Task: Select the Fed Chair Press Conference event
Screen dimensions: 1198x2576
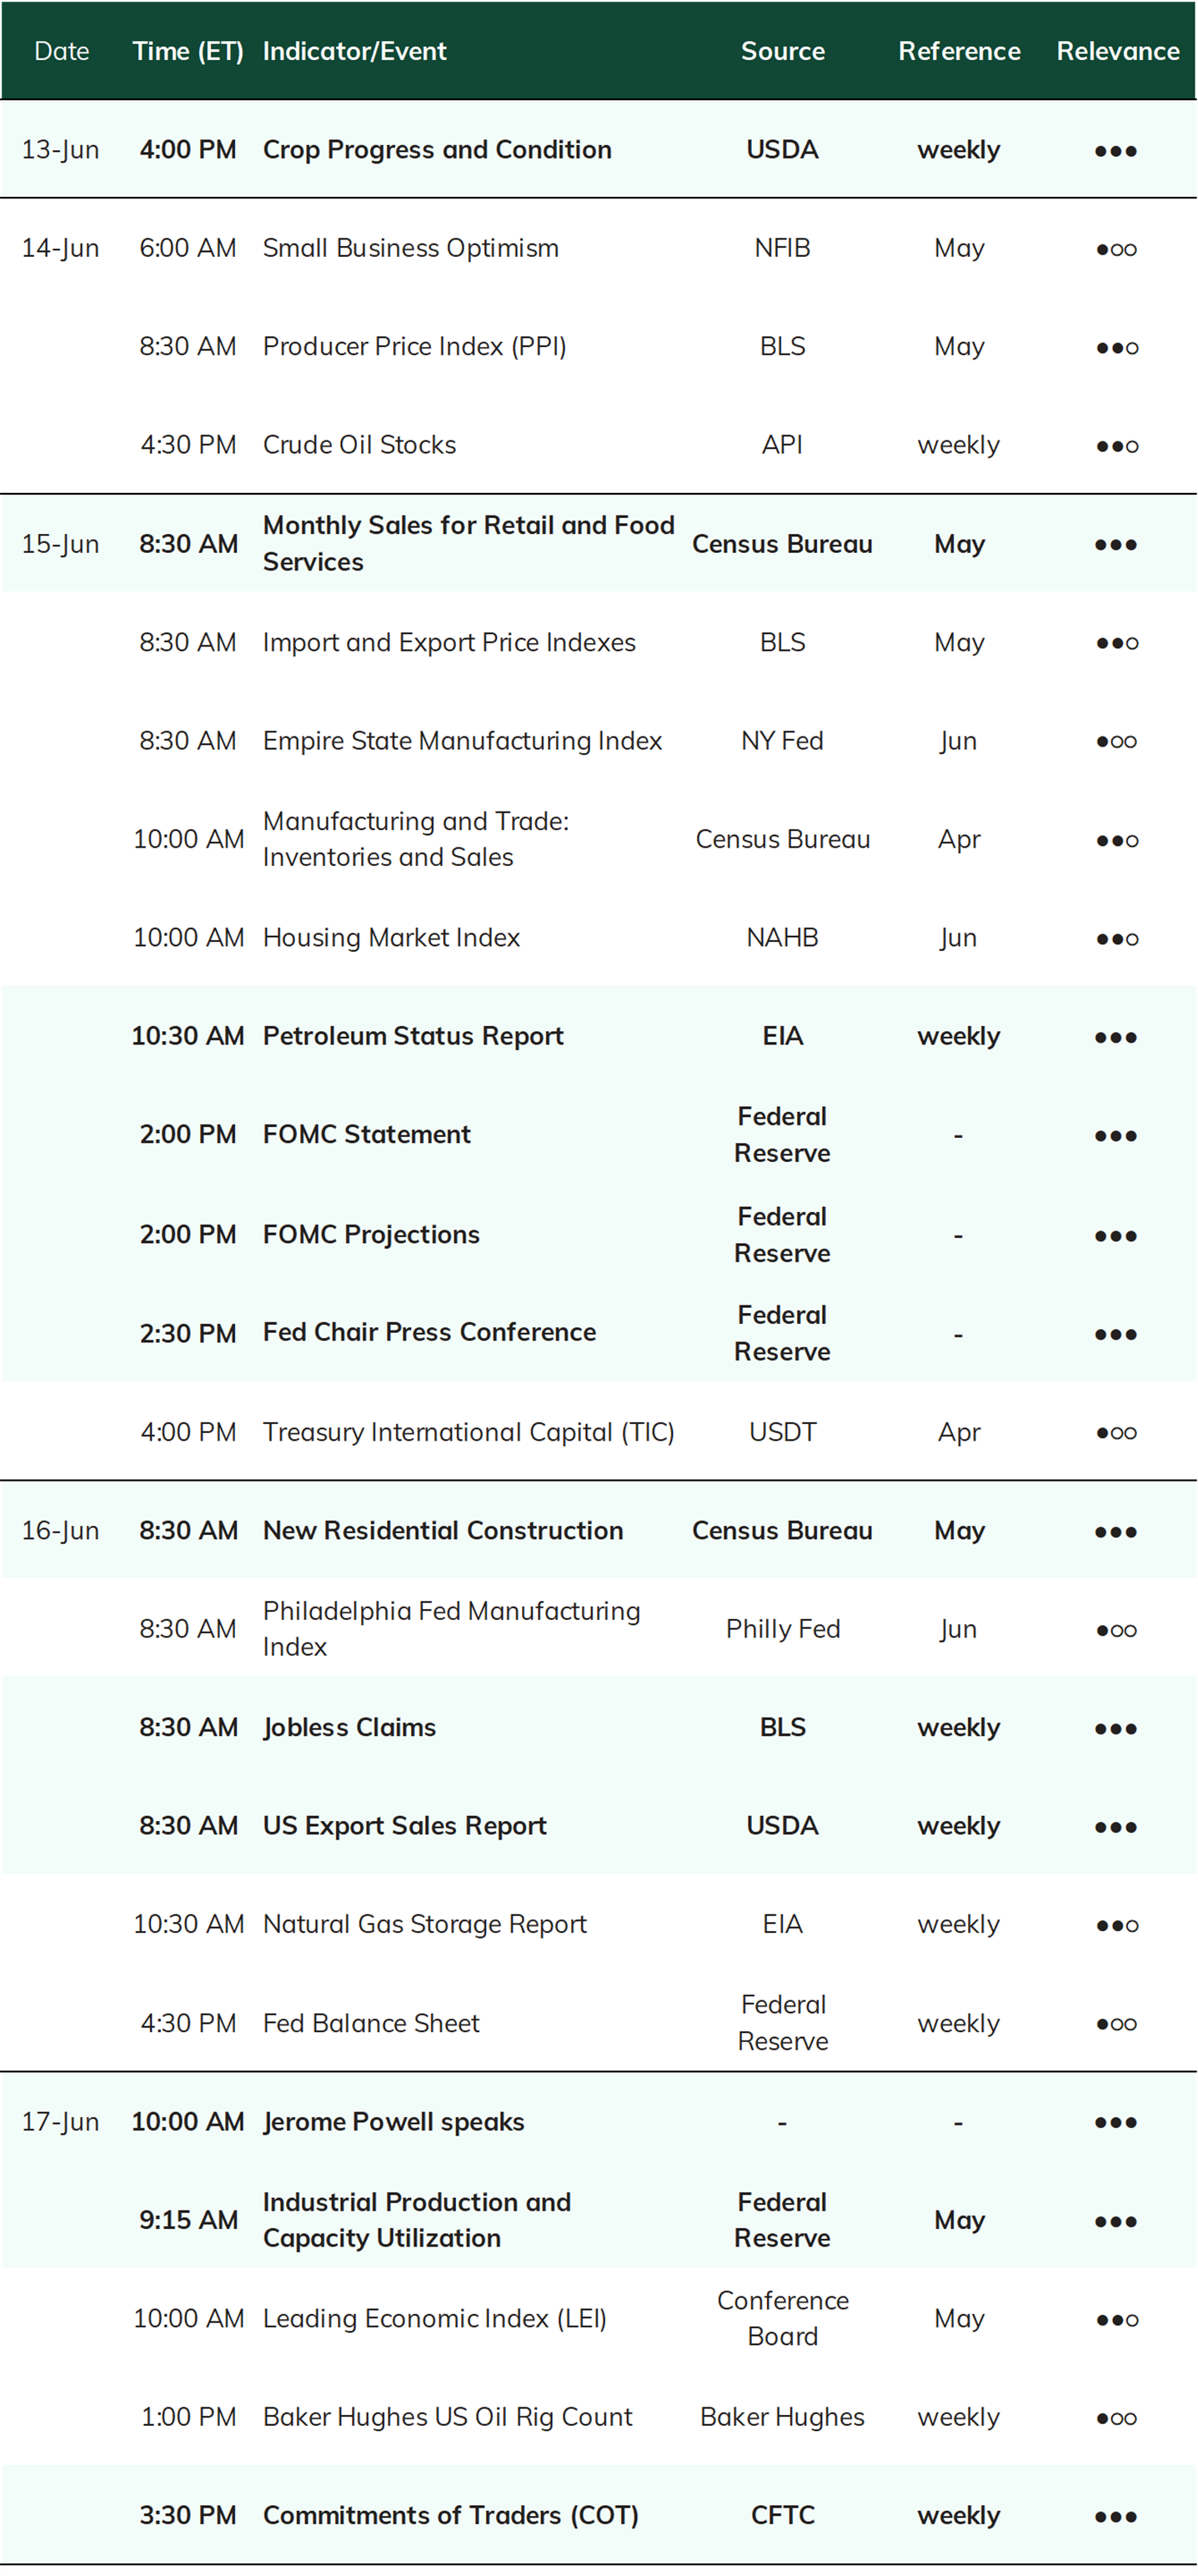Action: point(429,1332)
